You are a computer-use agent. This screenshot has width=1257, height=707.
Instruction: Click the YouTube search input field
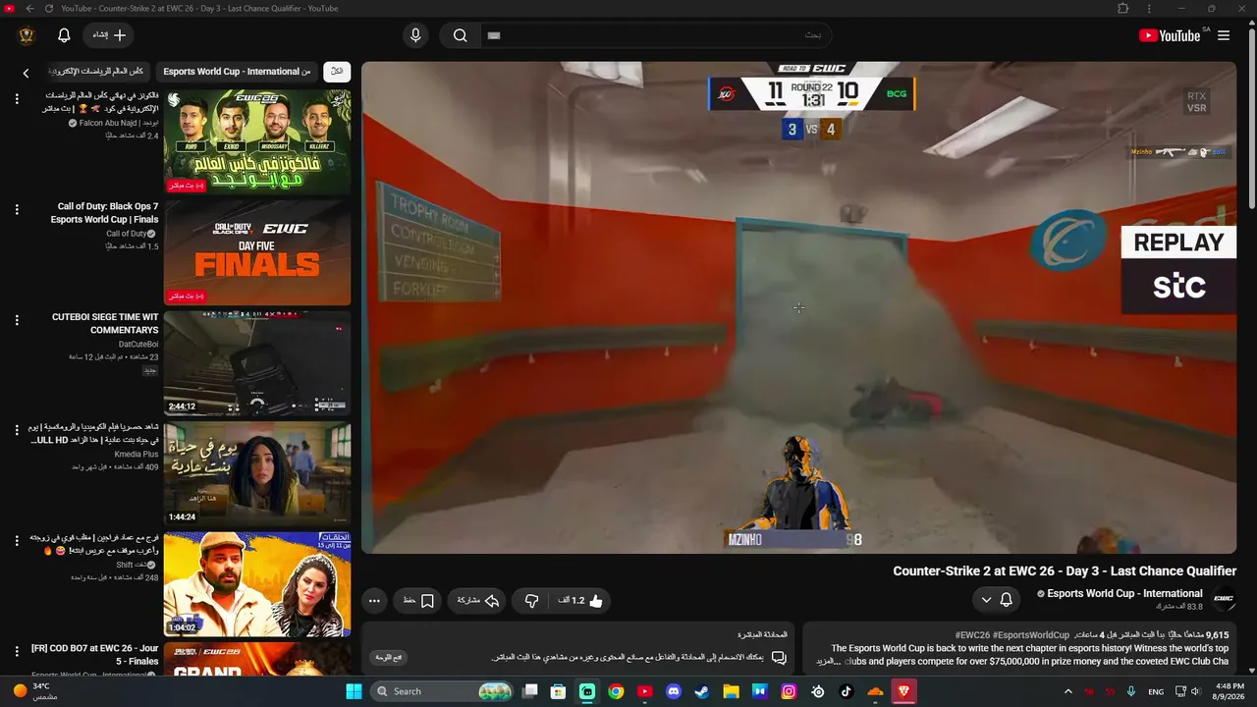(656, 35)
